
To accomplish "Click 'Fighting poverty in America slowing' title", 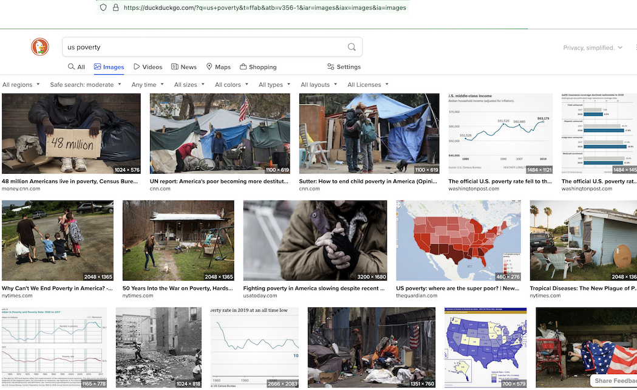I will coord(313,288).
